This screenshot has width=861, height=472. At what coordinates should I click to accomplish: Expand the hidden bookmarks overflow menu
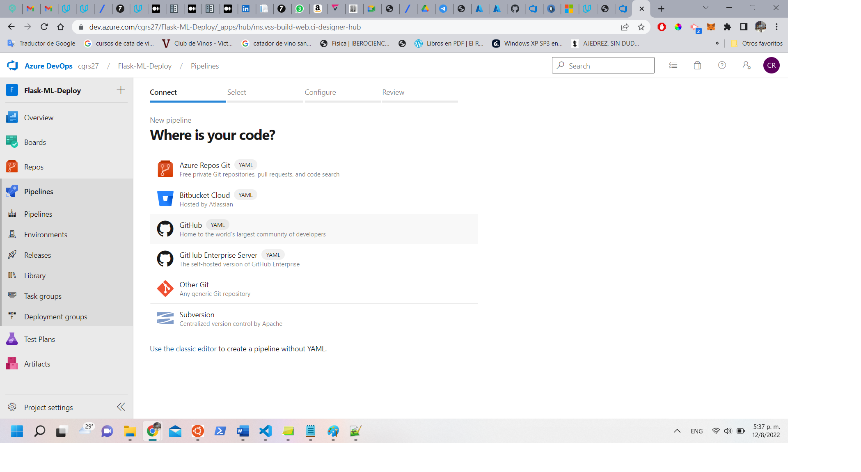point(717,43)
